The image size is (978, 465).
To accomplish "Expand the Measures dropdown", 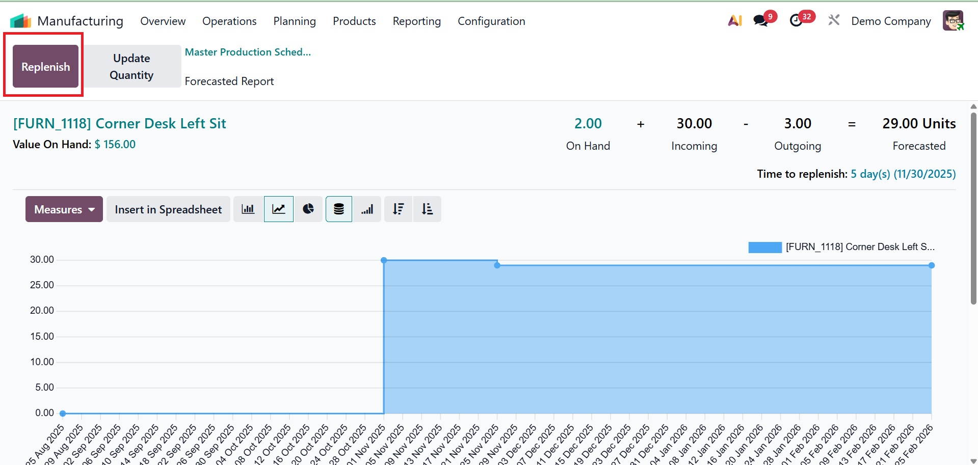I will click(x=64, y=209).
